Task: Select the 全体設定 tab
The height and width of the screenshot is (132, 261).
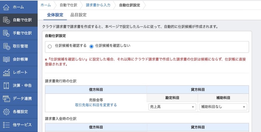Action: [55, 15]
